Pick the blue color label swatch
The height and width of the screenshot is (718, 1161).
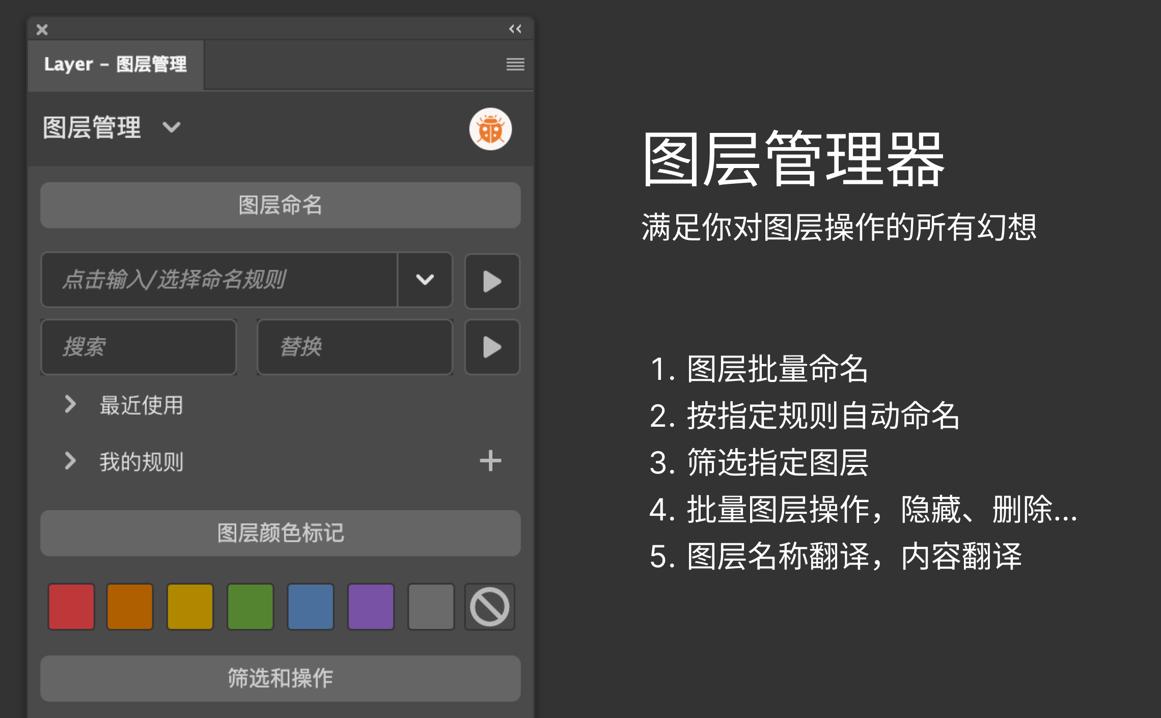(x=310, y=607)
